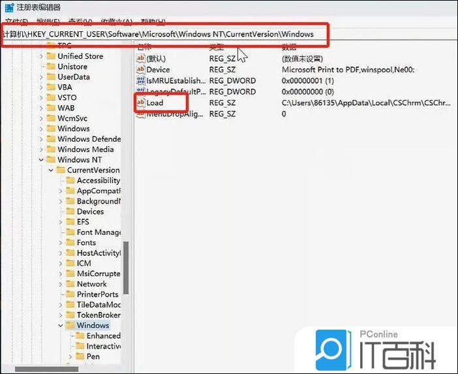The image size is (458, 374).
Task: Expand the Windows Media key
Action: click(41, 149)
